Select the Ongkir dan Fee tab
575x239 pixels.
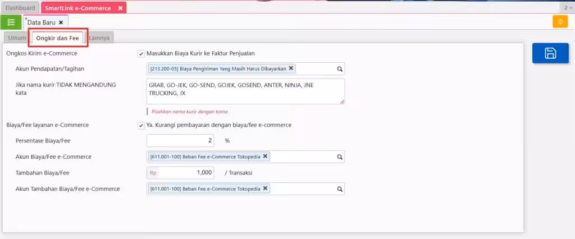pyautogui.click(x=58, y=38)
